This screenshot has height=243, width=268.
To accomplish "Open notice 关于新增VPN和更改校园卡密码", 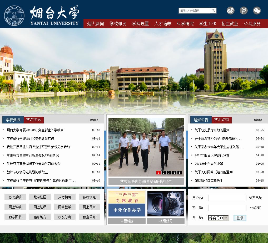I will click(x=218, y=138).
